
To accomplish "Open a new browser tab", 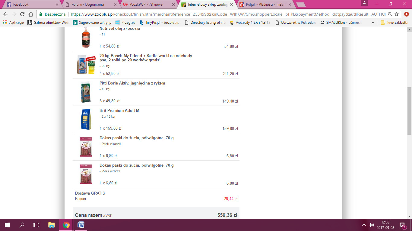I will tap(301, 5).
